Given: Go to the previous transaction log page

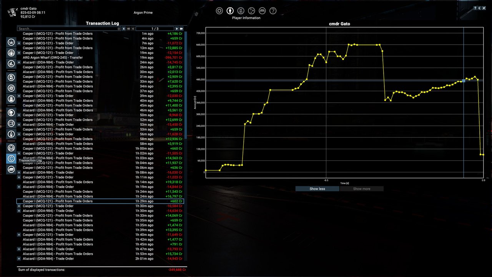Looking at the screenshot, I should click(133, 29).
